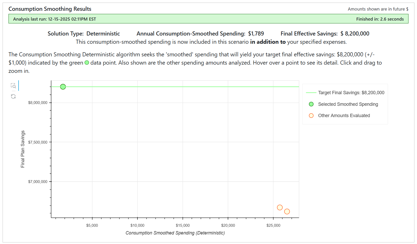The width and height of the screenshot is (417, 244).
Task: Click the orange data point with largest spending
Action: coord(287,212)
